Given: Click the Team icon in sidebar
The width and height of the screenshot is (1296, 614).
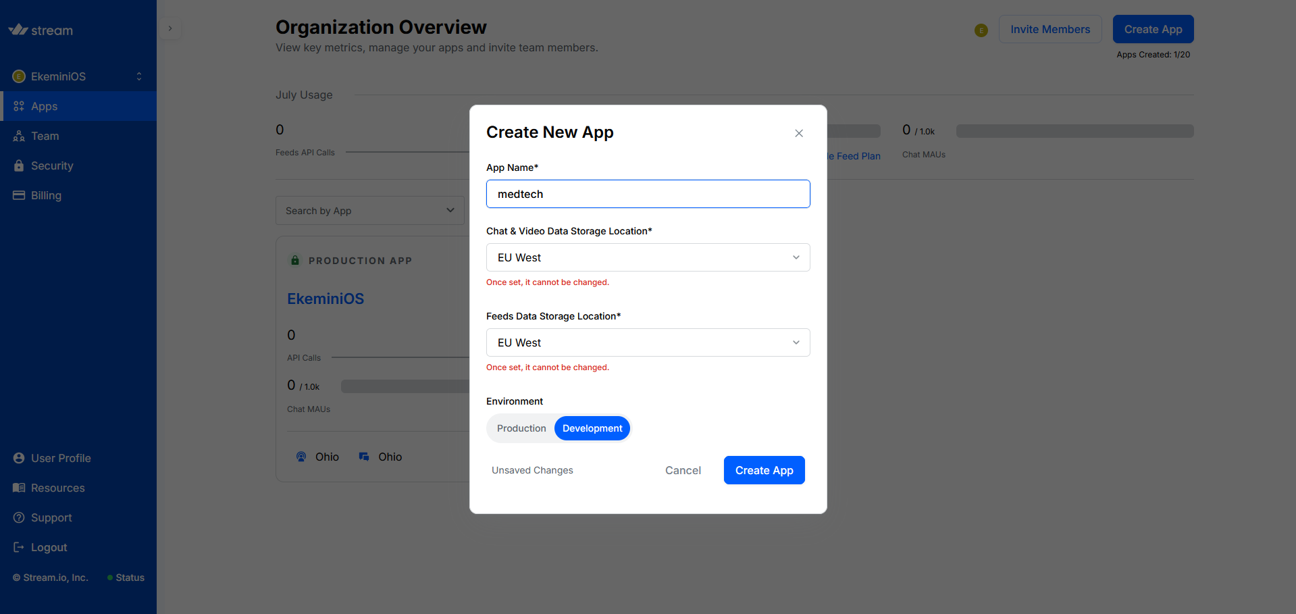Looking at the screenshot, I should point(19,136).
